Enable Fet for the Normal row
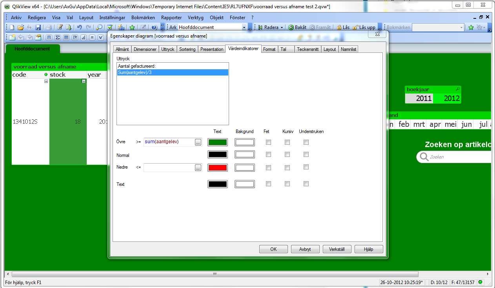The width and height of the screenshot is (495, 288). [268, 155]
